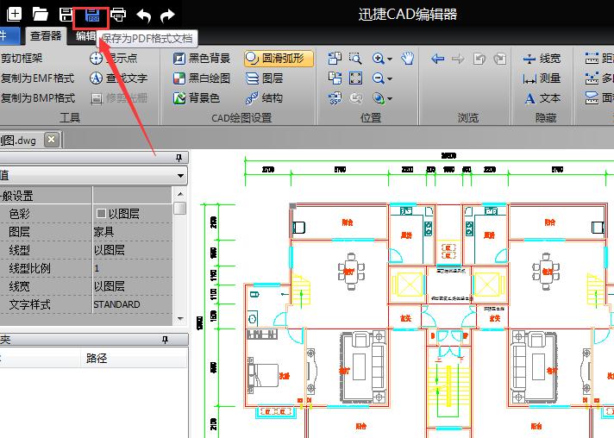Expand the zoom out dropdown arrow
Viewport: 614px width, 438px height.
point(390,78)
